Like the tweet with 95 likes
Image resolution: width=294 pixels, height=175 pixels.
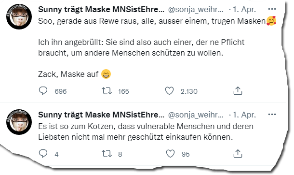[x=170, y=154]
